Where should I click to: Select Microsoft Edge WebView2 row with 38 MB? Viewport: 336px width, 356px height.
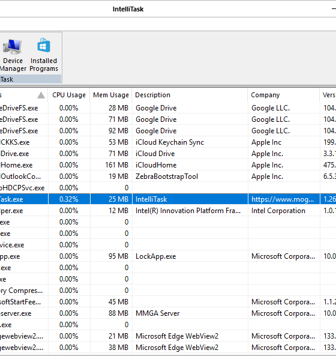(168, 348)
